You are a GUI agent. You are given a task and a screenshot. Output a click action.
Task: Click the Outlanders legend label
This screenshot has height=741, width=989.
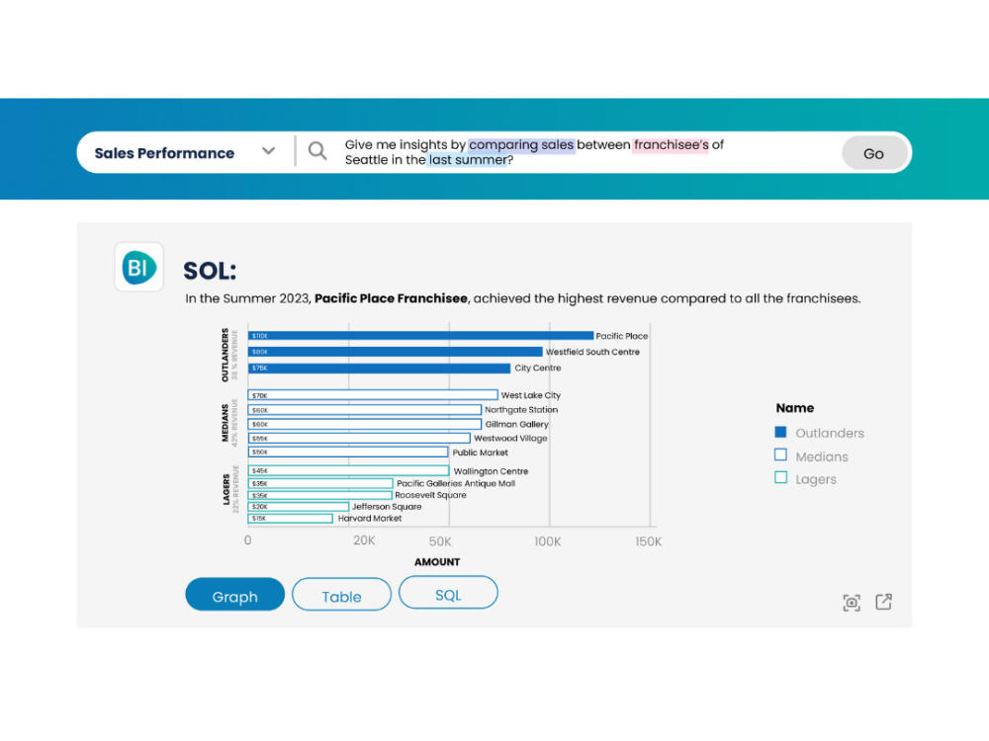click(830, 433)
